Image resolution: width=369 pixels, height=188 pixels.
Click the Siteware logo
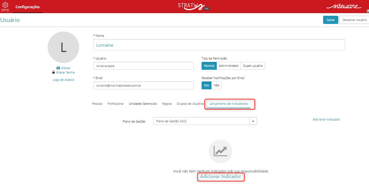point(344,6)
